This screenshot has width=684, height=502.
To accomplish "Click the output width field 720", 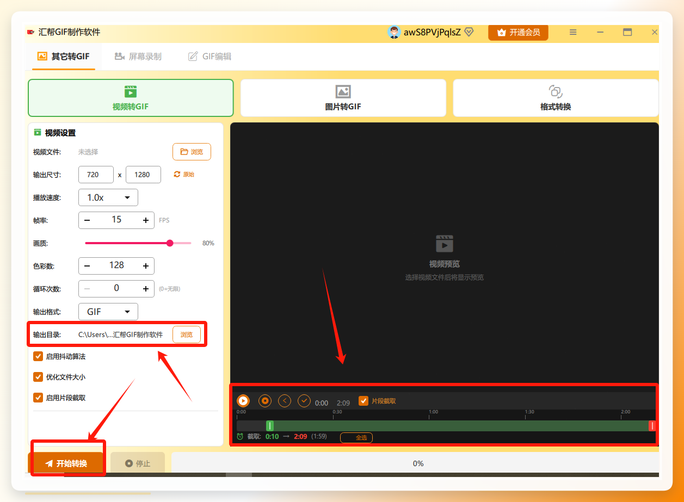I will pyautogui.click(x=96, y=175).
